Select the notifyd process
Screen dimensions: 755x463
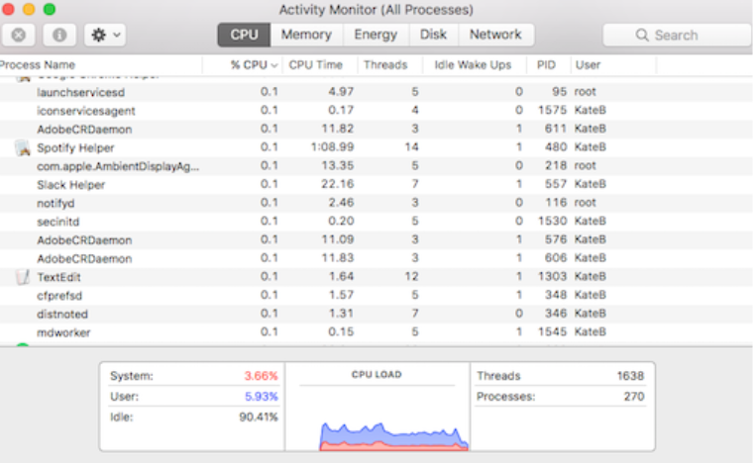click(55, 204)
